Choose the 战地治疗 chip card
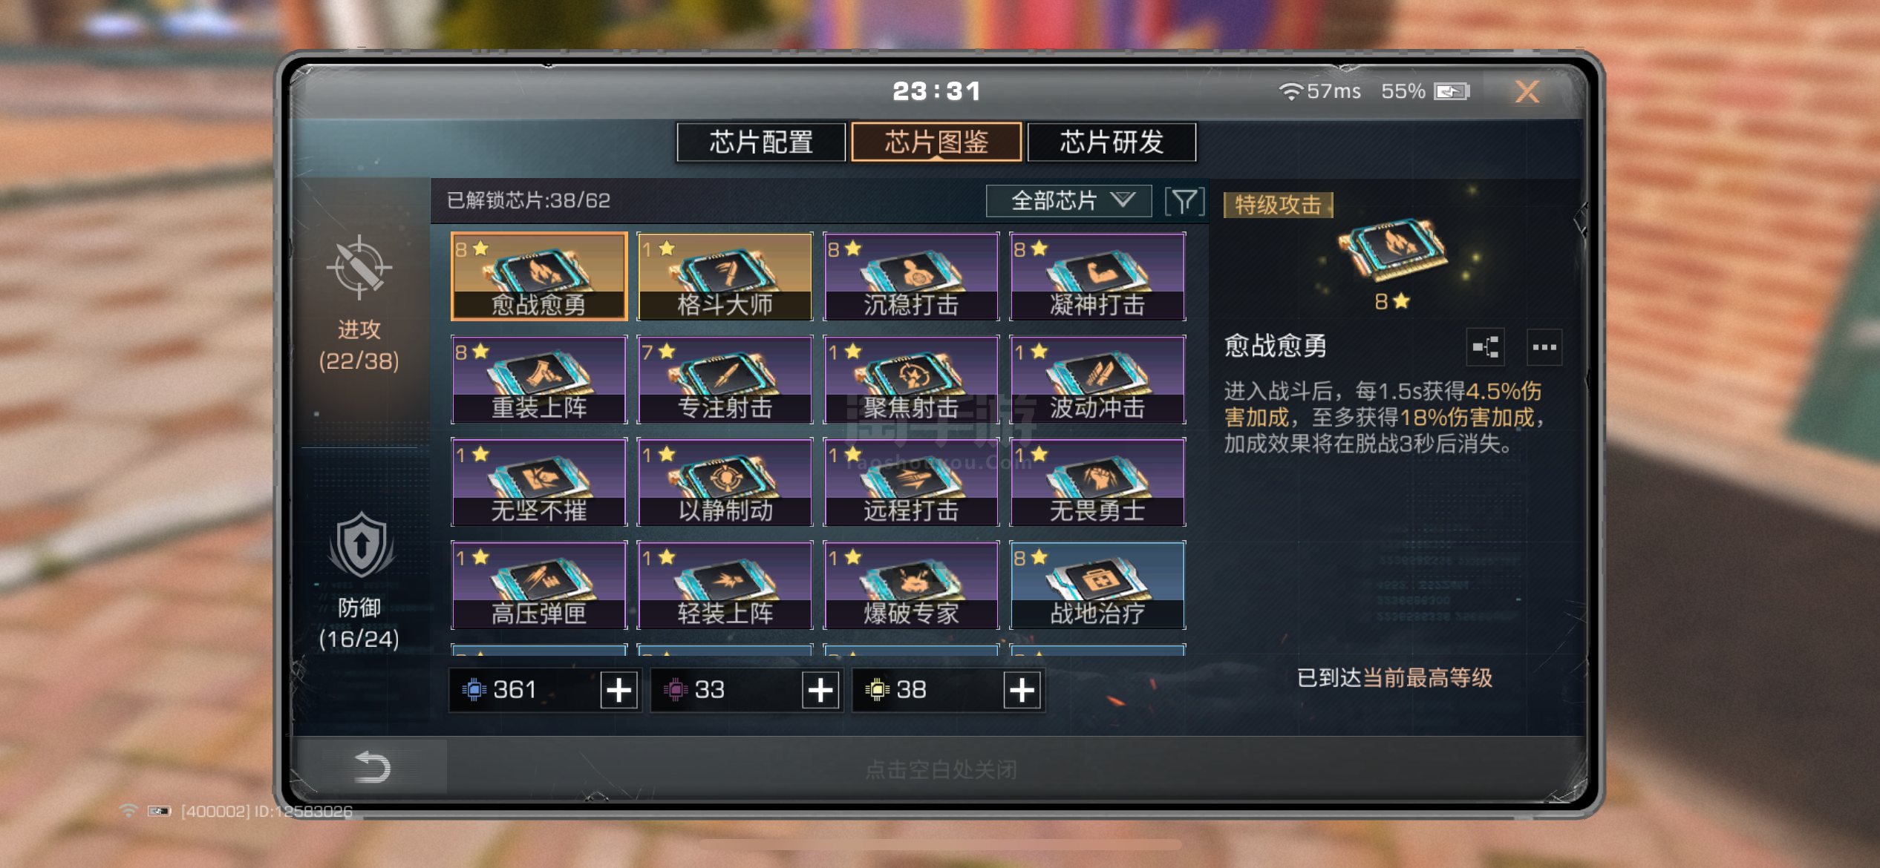 click(1097, 585)
